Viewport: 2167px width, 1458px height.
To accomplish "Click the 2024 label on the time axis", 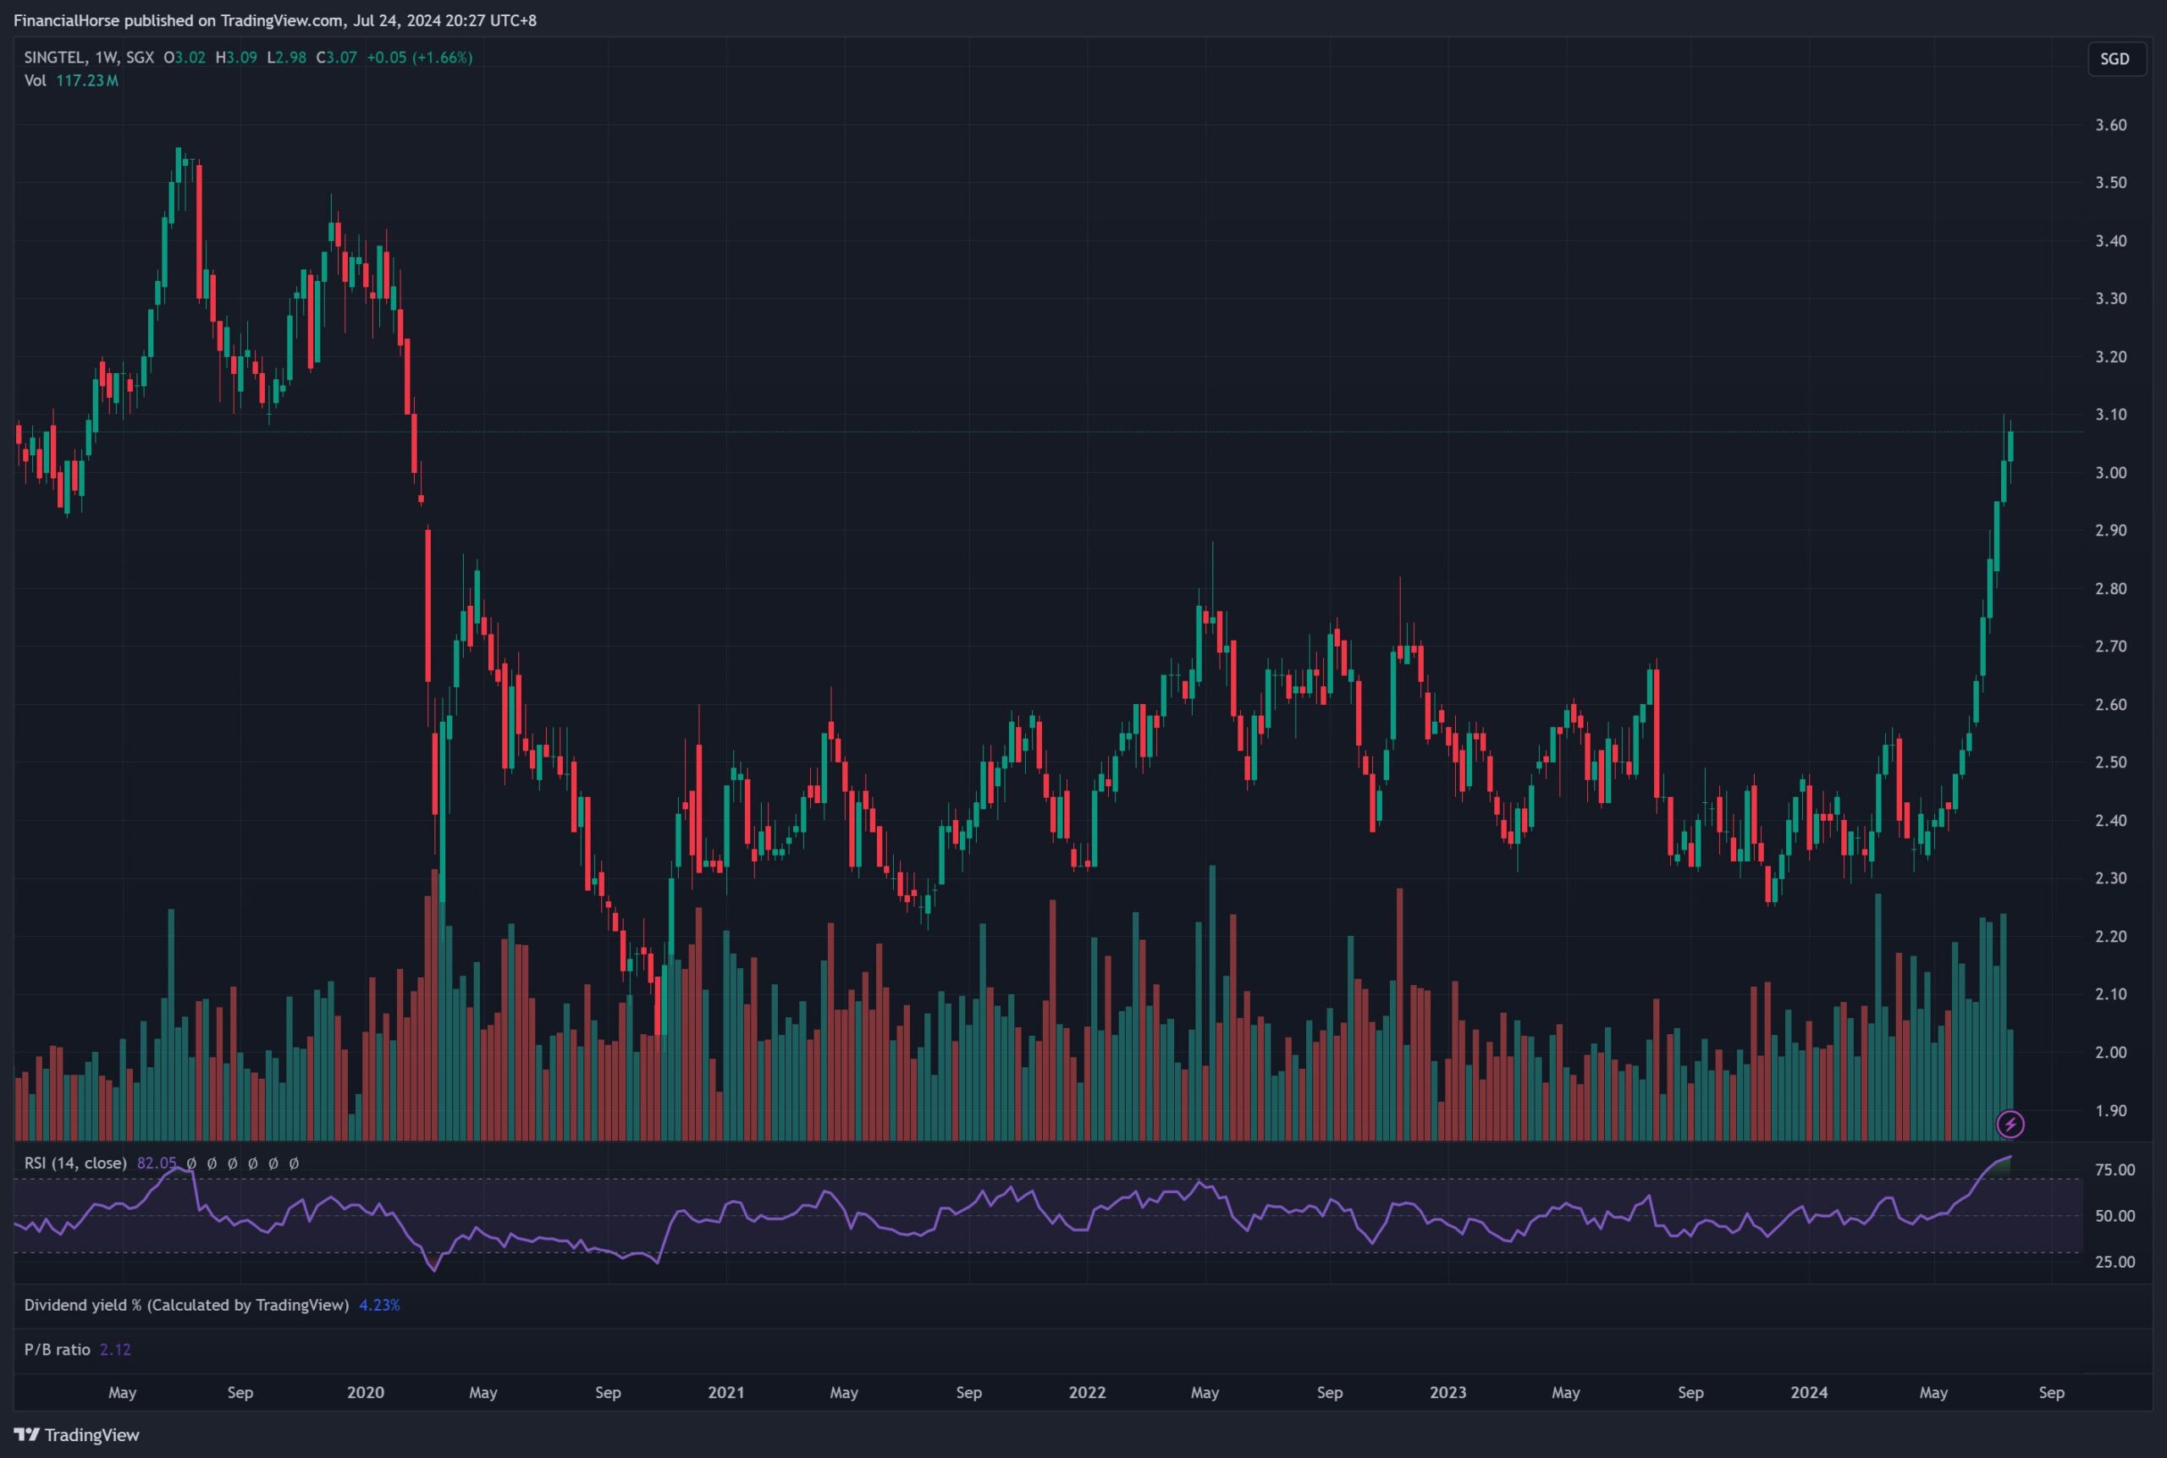I will [1809, 1393].
